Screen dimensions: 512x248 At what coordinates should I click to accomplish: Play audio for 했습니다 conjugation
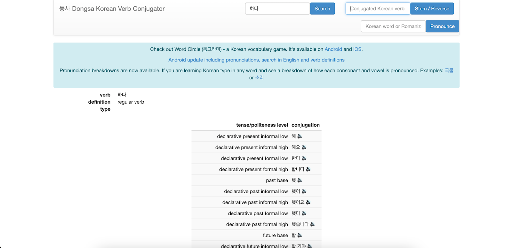tap(313, 224)
